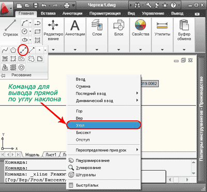Select the Rectangle tool
The image size is (207, 192).
37,31
